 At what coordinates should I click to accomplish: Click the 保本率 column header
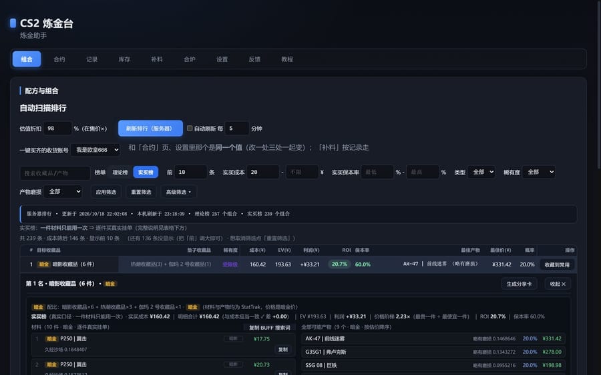pos(362,250)
